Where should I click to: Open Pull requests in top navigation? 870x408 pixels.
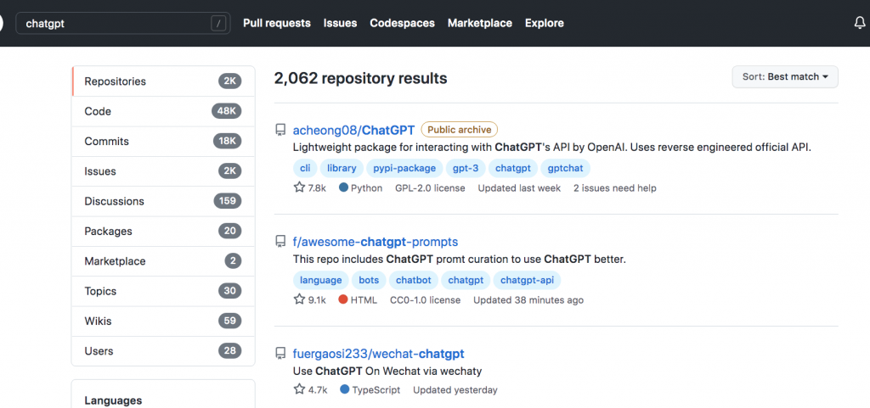pos(277,23)
